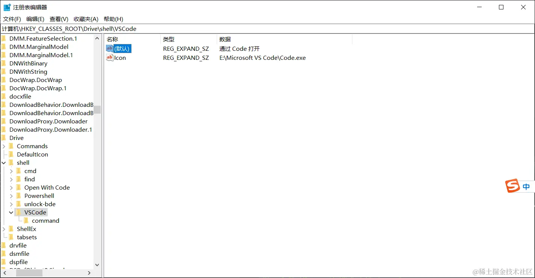This screenshot has width=535, height=278.
Task: Click the folder icon of the tabsets key
Action: pyautogui.click(x=11, y=237)
